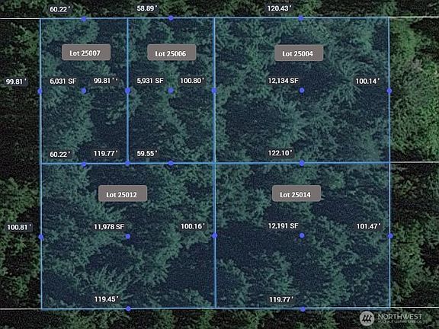Select the Lot 25006 label
Image resolution: width=439 pixels, height=329 pixels.
pyautogui.click(x=171, y=53)
